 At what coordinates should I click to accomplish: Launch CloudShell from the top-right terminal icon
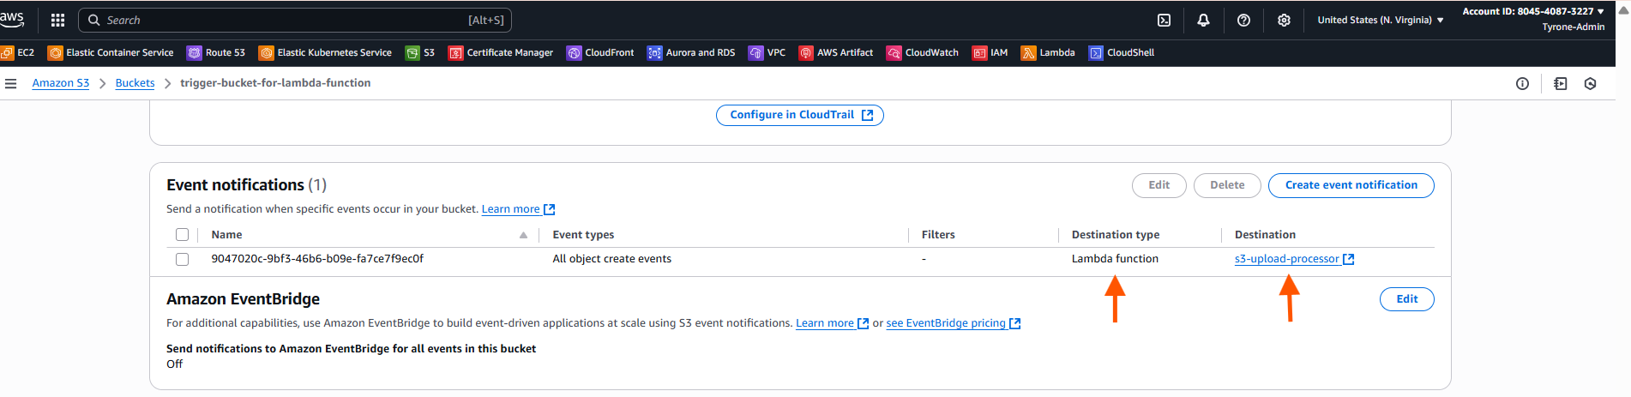point(1164,20)
